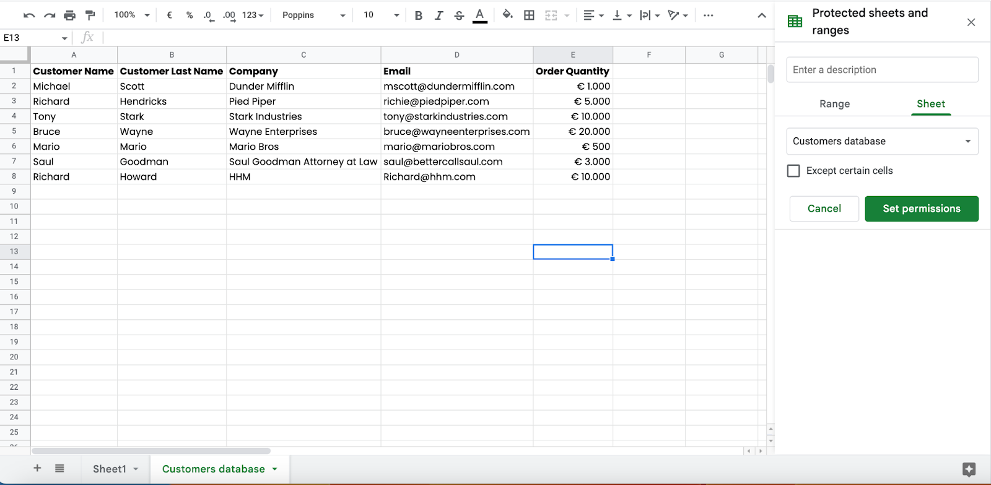Open text wrapping options
Image resolution: width=991 pixels, height=485 pixels.
[650, 15]
